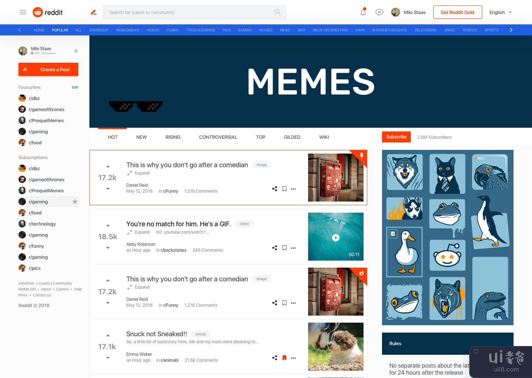Open more options on first comedian post
The width and height of the screenshot is (532, 378).
293,189
